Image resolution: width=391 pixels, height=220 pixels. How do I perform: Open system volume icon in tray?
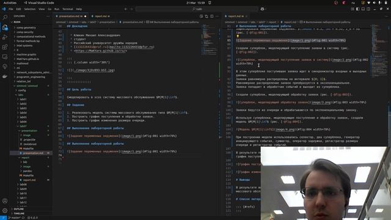coord(374,3)
